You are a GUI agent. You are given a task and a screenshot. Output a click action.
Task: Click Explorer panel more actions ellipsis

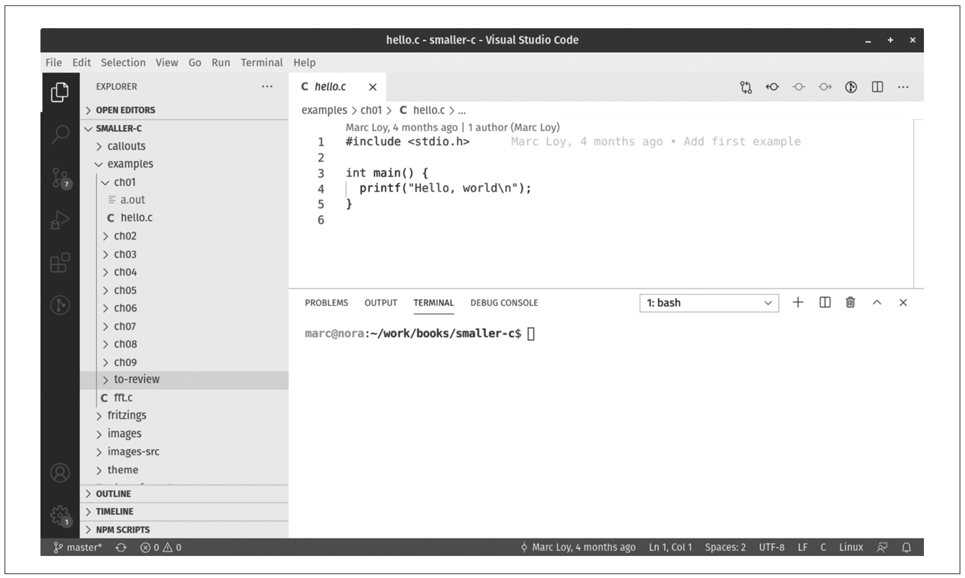click(x=267, y=87)
